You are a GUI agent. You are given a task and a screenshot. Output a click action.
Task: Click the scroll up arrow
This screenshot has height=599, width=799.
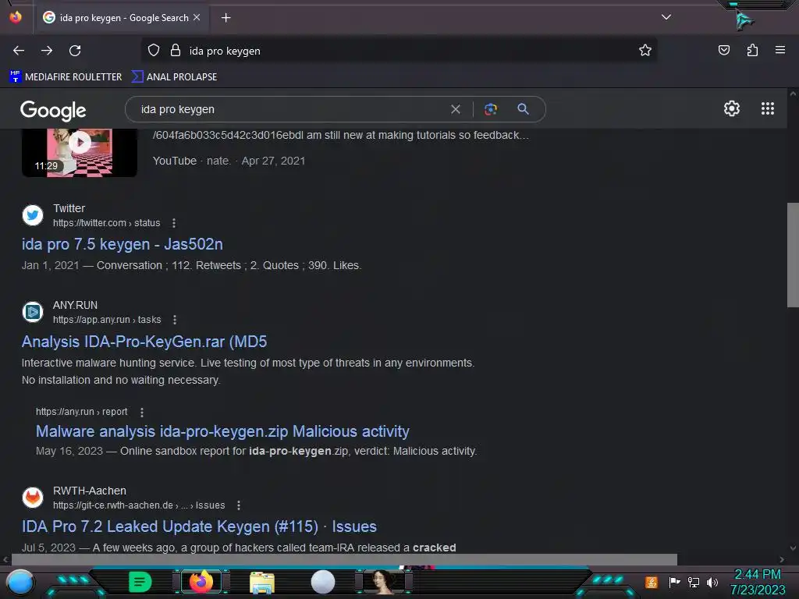click(x=793, y=94)
